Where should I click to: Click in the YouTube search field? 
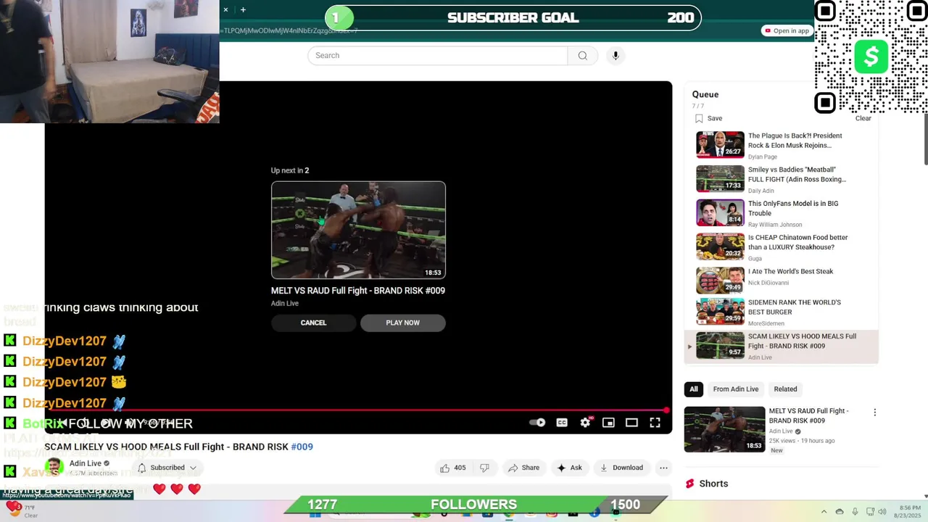pos(437,56)
